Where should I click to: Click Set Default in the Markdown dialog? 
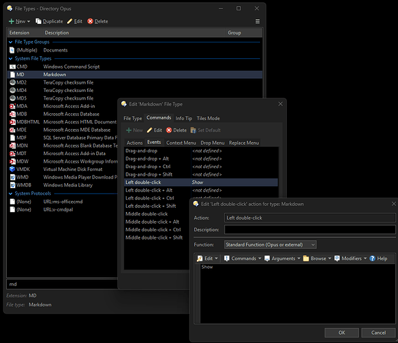coord(206,130)
